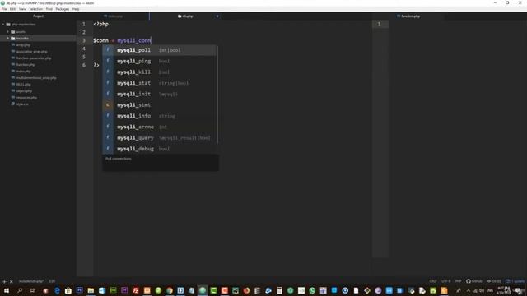Open function-parameter.php from the tree

(34, 58)
